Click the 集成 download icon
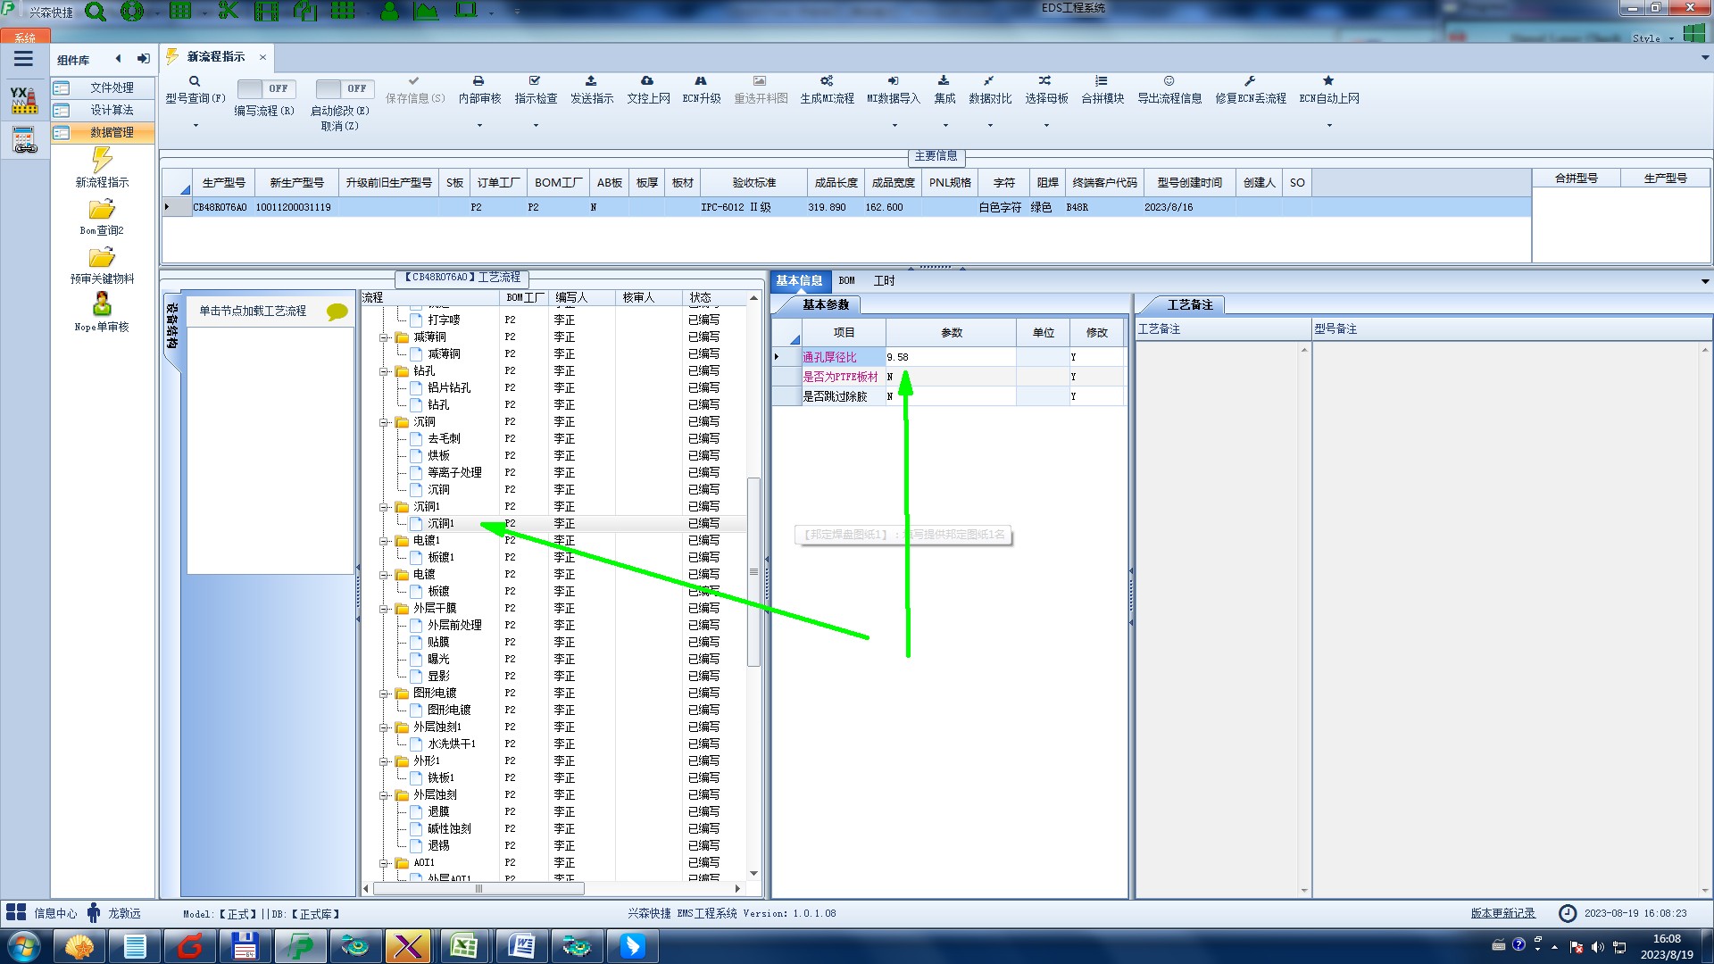 [x=944, y=81]
